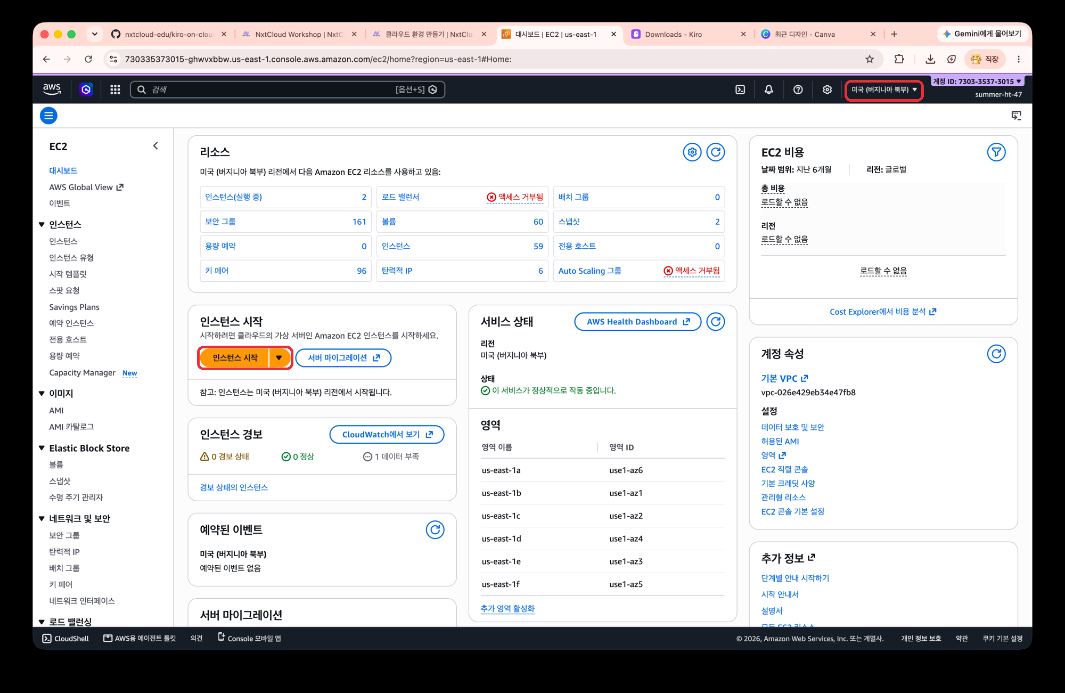Open the AWS home logo
This screenshot has height=693, width=1065.
tap(52, 89)
